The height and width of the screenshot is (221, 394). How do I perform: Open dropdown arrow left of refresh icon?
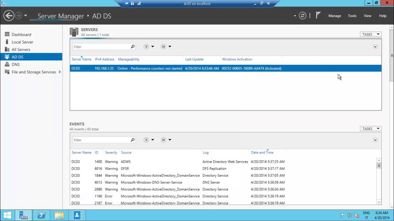[295, 16]
